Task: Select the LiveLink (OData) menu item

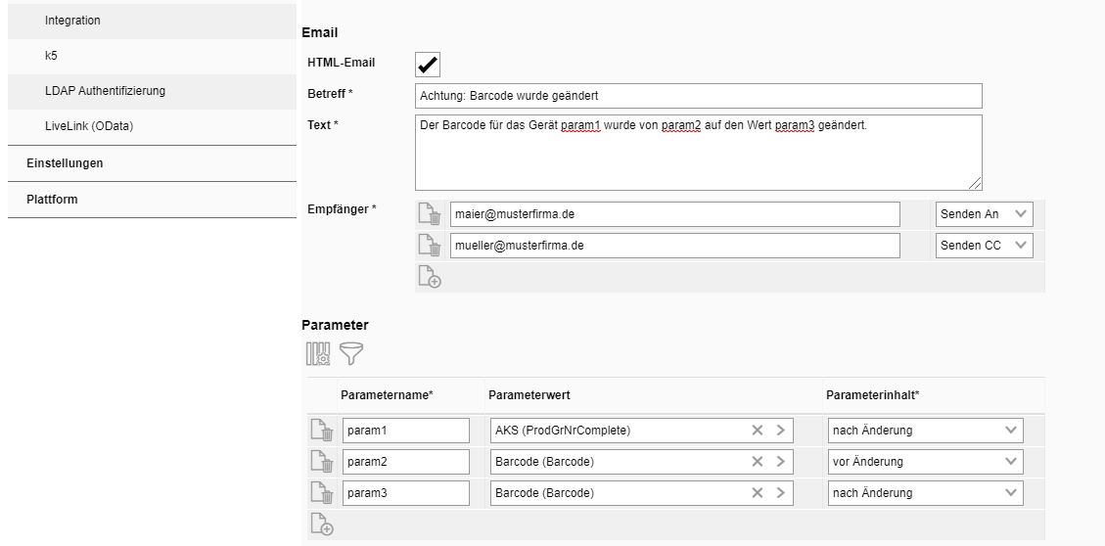Action: pyautogui.click(x=88, y=126)
